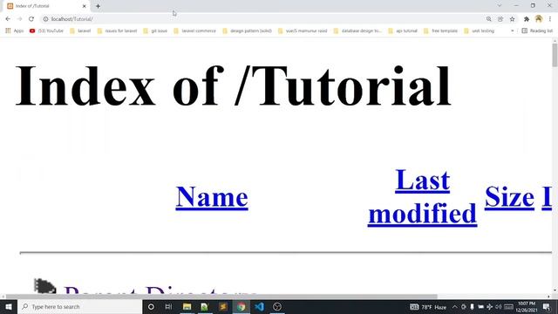
Task: Open the 78°F Haze weather widget
Action: [428, 307]
